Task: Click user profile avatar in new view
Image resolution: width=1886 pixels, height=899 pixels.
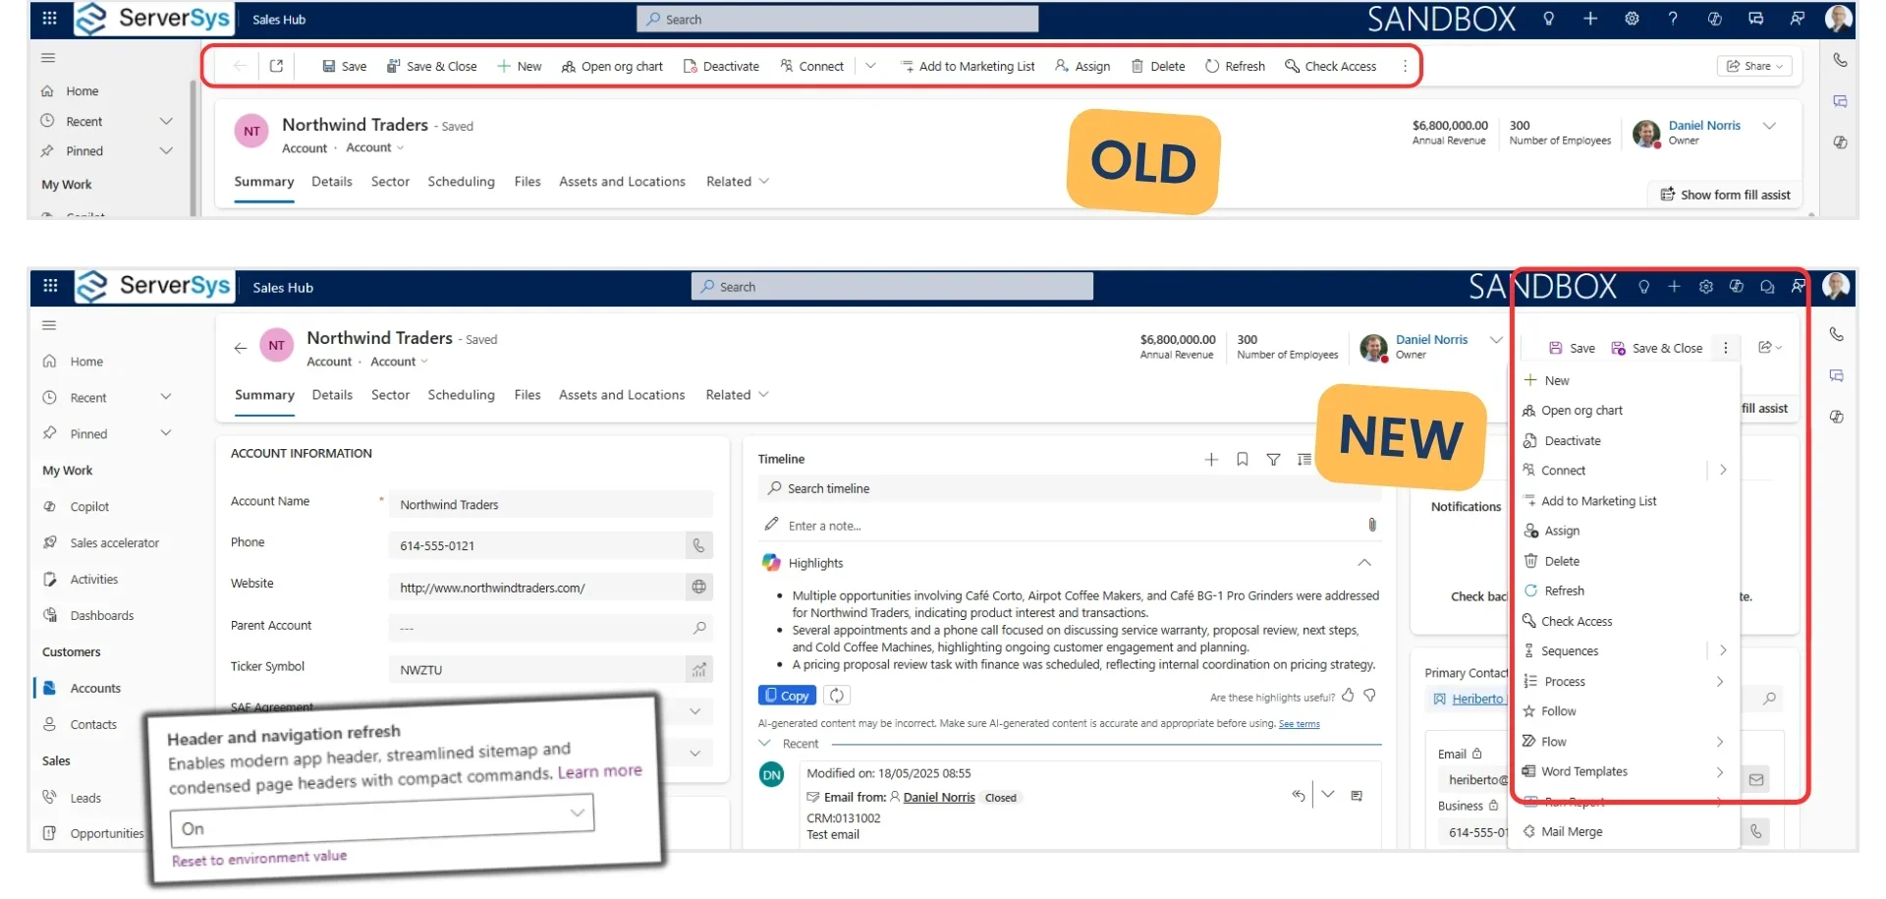Action: (1836, 286)
